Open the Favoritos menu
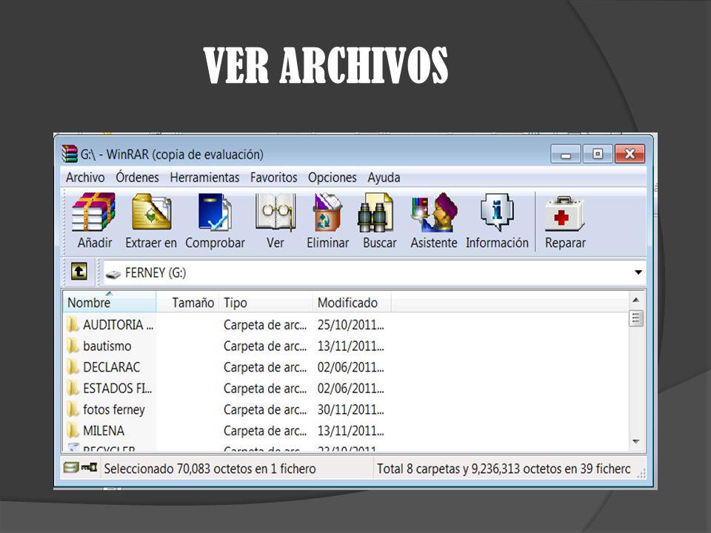 tap(274, 177)
